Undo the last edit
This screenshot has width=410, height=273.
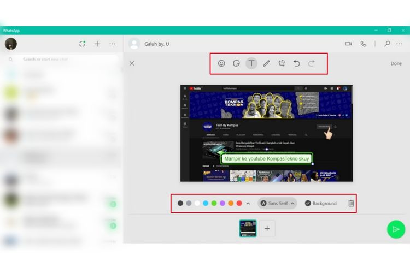pyautogui.click(x=296, y=63)
